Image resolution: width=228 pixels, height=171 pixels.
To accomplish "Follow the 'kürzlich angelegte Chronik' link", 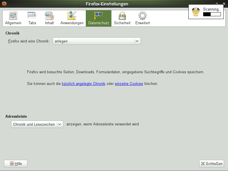I will click(x=84, y=84).
